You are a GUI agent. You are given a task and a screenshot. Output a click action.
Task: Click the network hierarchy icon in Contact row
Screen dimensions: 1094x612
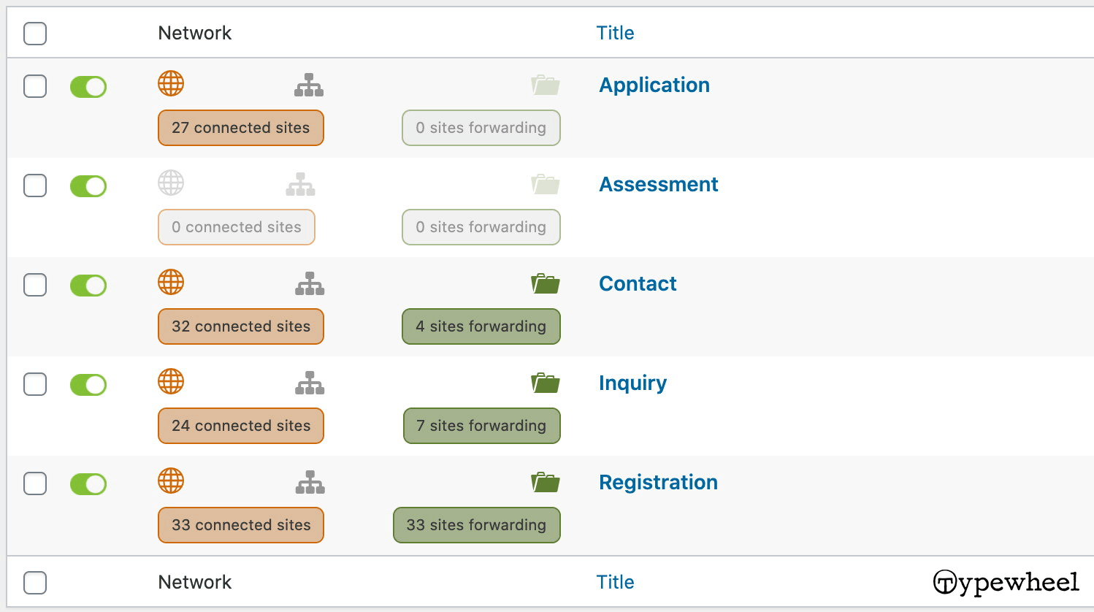pyautogui.click(x=310, y=283)
